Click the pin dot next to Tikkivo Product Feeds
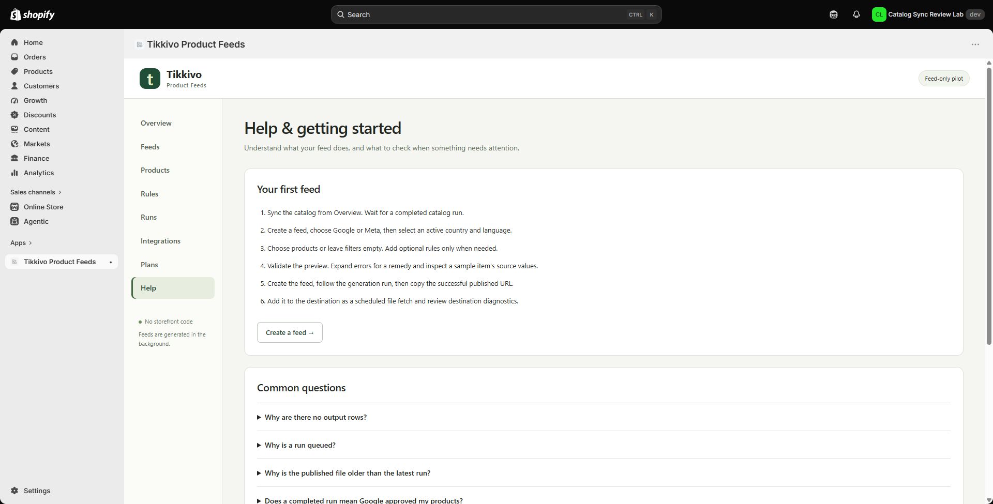Viewport: 993px width, 504px height. coord(111,262)
